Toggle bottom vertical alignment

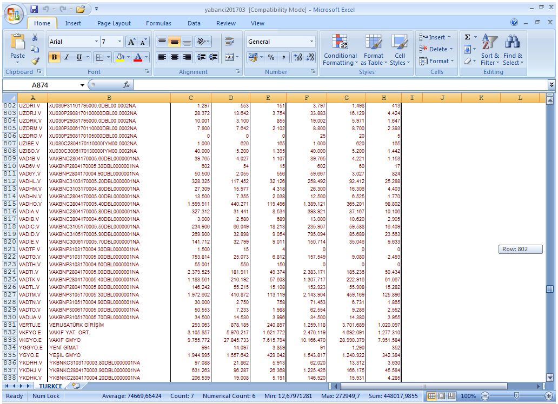point(187,42)
